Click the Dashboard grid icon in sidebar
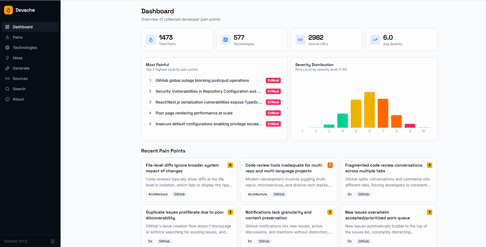This screenshot has width=486, height=247. point(7,27)
